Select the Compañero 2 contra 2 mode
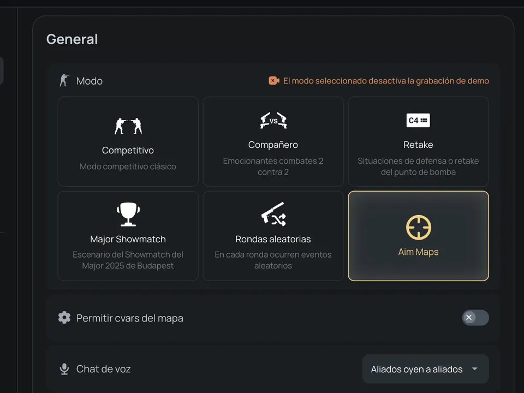 [x=273, y=141]
